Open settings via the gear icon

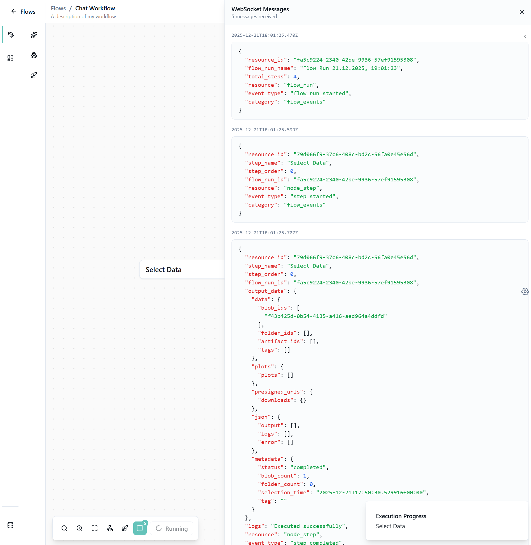[525, 292]
